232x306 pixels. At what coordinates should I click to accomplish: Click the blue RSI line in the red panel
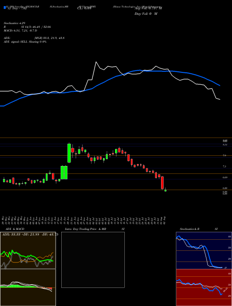207,288
